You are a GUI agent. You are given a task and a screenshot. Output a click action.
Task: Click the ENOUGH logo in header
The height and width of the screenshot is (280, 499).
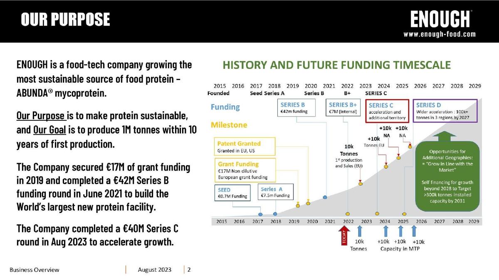pos(440,19)
